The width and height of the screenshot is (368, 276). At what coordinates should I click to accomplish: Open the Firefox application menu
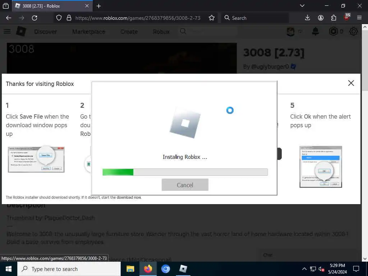click(359, 18)
